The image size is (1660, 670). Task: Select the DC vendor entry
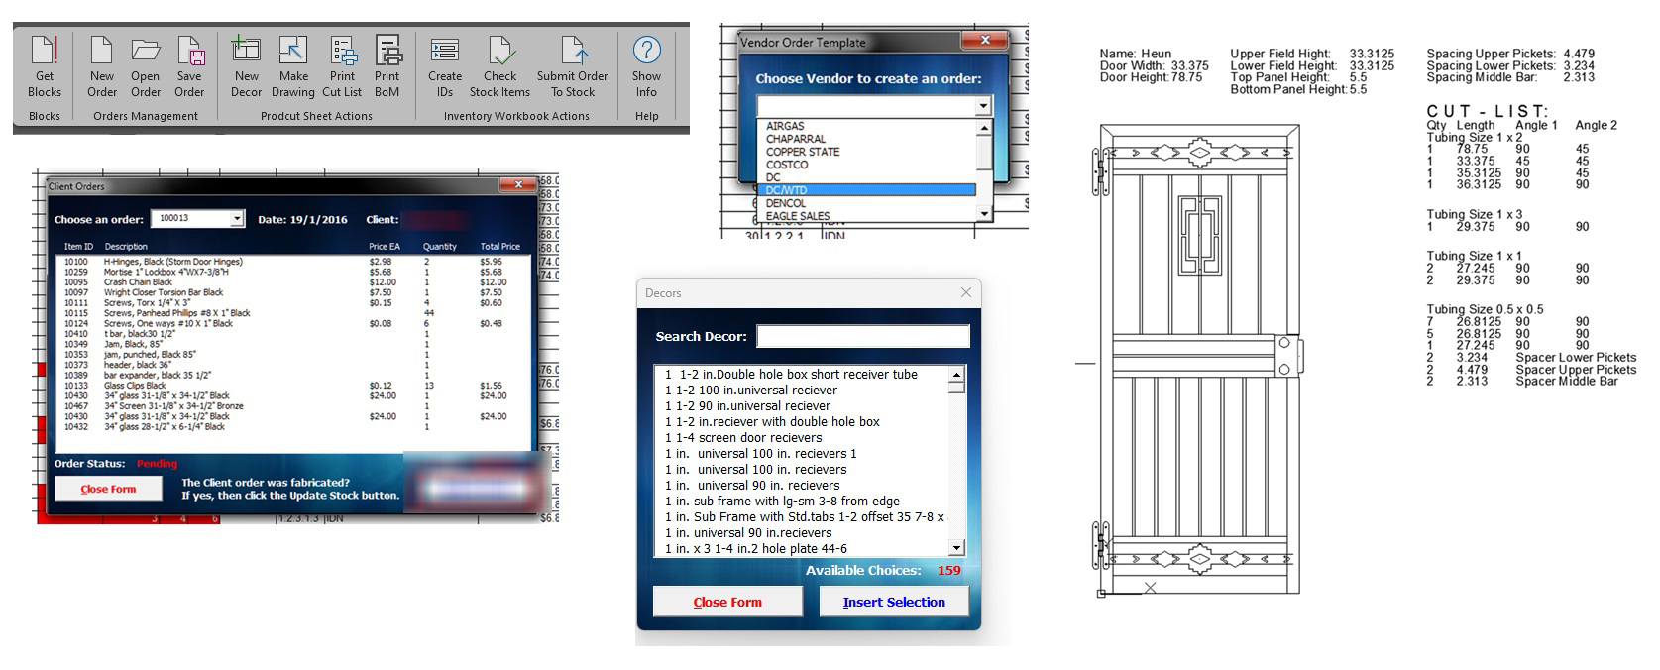[866, 177]
